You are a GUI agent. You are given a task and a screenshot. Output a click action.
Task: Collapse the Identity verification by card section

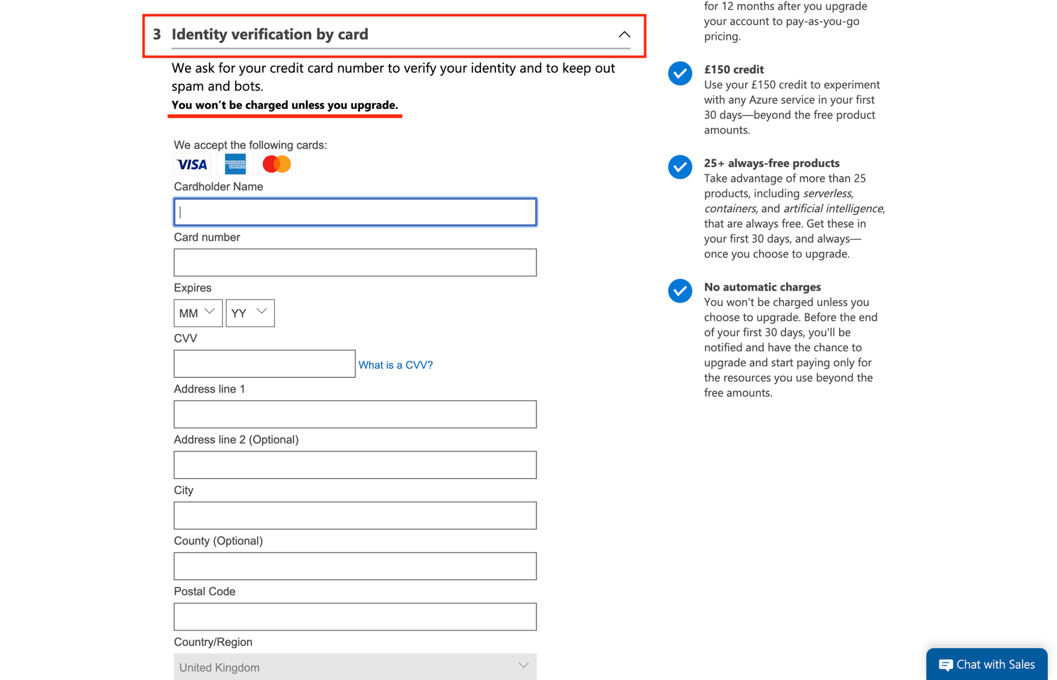pyautogui.click(x=624, y=34)
